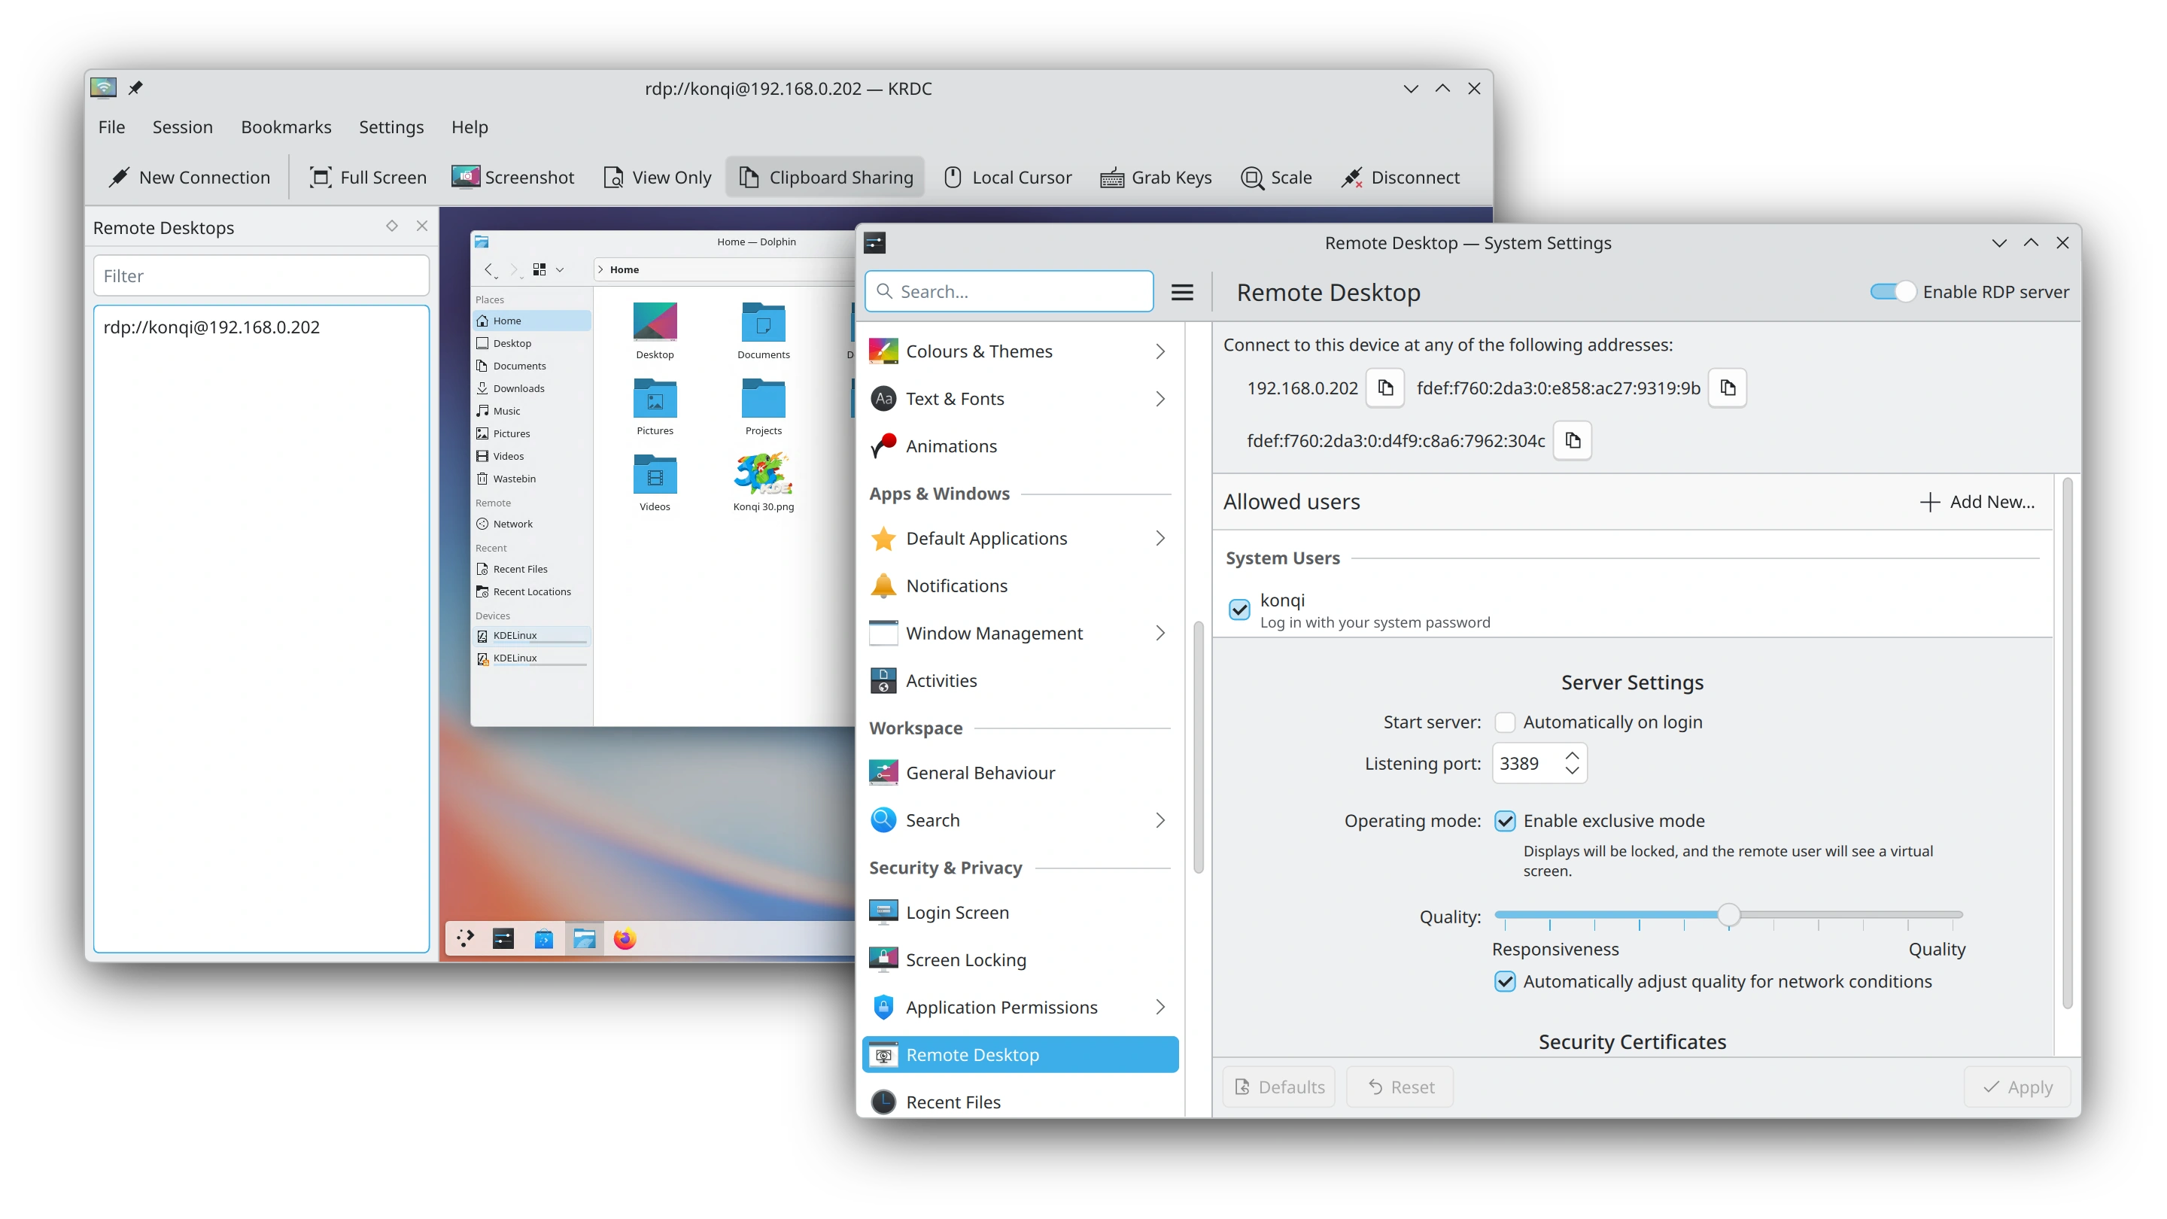The width and height of the screenshot is (2167, 1219).
Task: Open Discover store icon in remote taskbar
Action: pyautogui.click(x=543, y=938)
